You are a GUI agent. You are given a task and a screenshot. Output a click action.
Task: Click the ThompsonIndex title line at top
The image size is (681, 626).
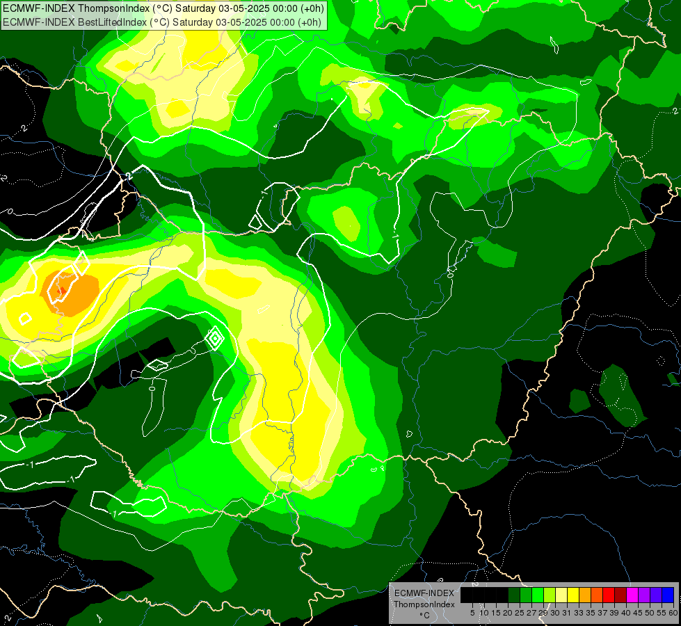pyautogui.click(x=163, y=8)
